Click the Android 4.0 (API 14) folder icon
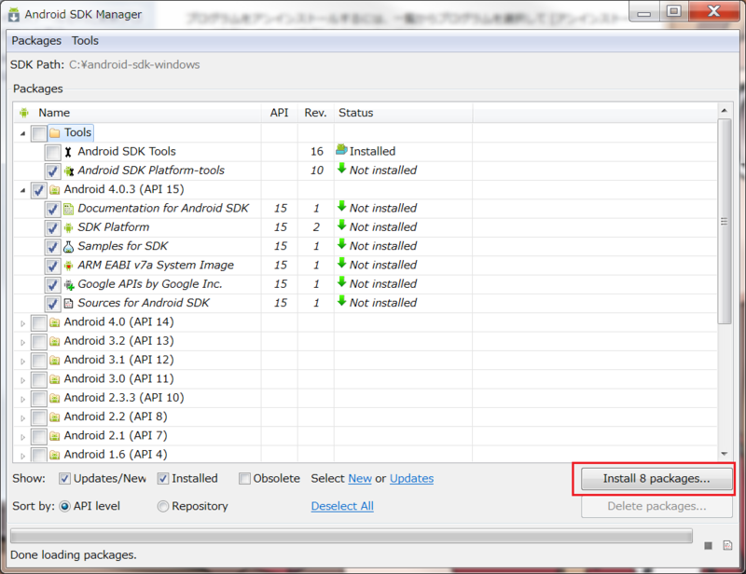This screenshot has height=574, width=746. (x=55, y=322)
